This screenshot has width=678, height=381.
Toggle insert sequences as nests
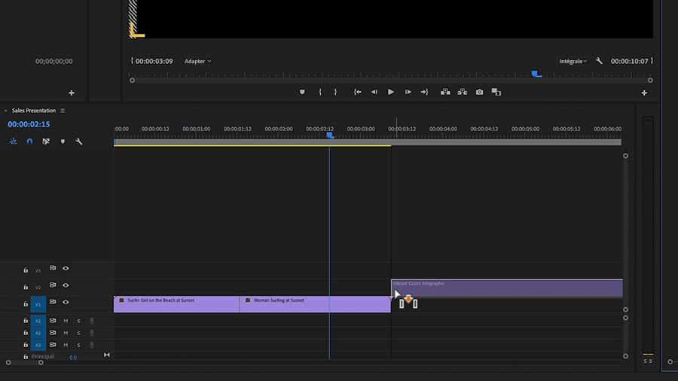pos(13,142)
